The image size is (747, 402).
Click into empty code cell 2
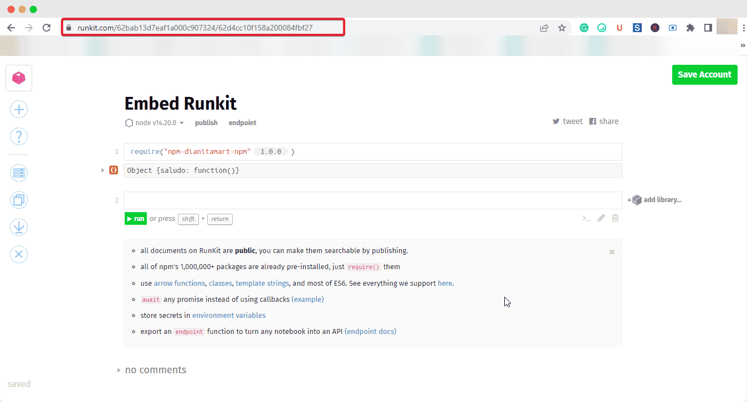[x=372, y=200]
